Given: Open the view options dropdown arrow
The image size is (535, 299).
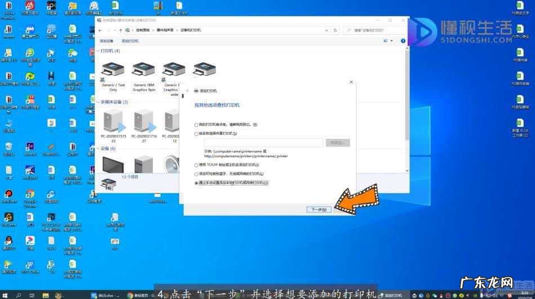Looking at the screenshot, I should (391, 41).
